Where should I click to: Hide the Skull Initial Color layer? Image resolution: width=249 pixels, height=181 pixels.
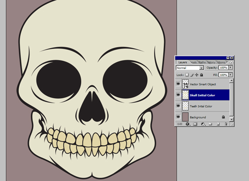coord(178,95)
